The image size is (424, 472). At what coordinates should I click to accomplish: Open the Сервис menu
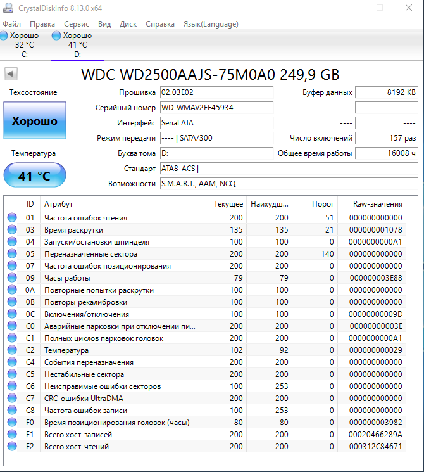[77, 24]
